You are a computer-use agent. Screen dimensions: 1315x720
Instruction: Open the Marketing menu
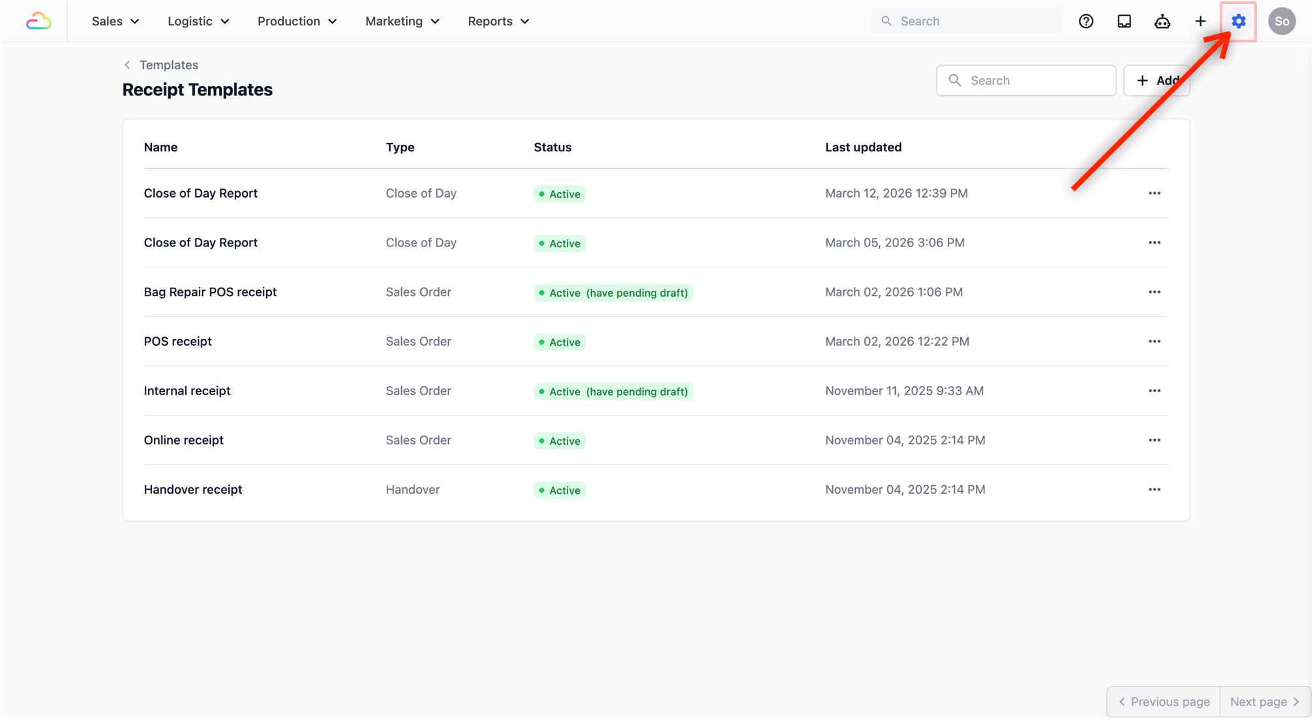(402, 22)
